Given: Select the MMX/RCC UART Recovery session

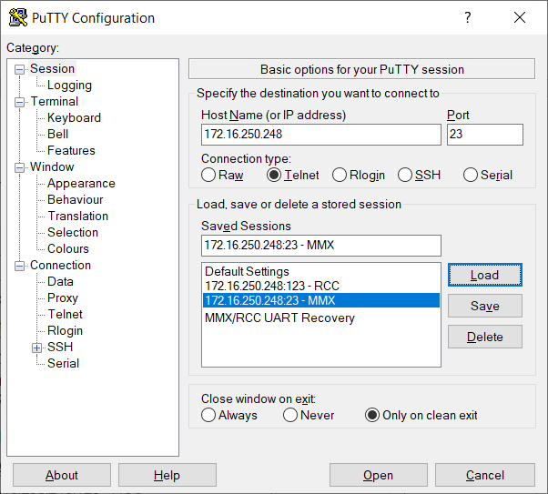Looking at the screenshot, I should coord(279,318).
